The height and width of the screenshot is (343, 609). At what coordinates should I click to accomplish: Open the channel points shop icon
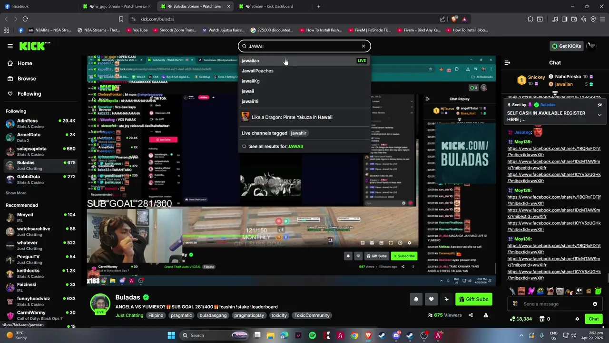pos(541,319)
